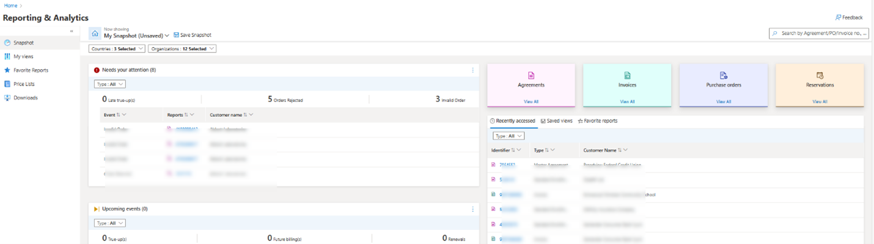
Task: Expand the Customer Name column chevron in recent table
Action: point(625,150)
